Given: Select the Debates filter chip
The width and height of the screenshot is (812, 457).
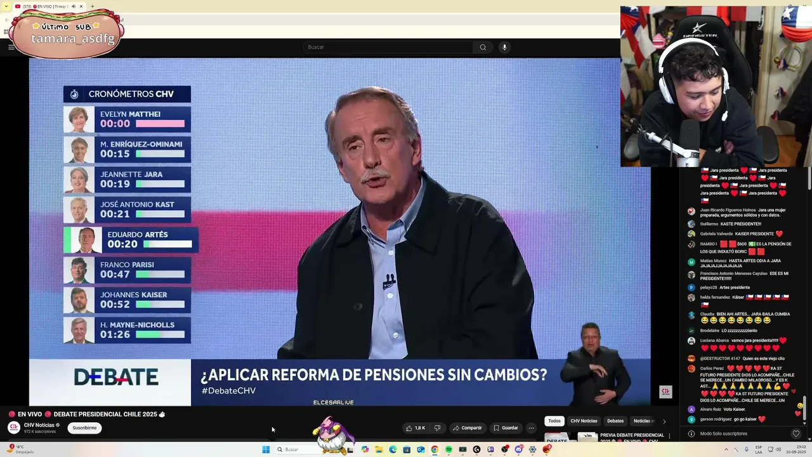Looking at the screenshot, I should point(615,421).
